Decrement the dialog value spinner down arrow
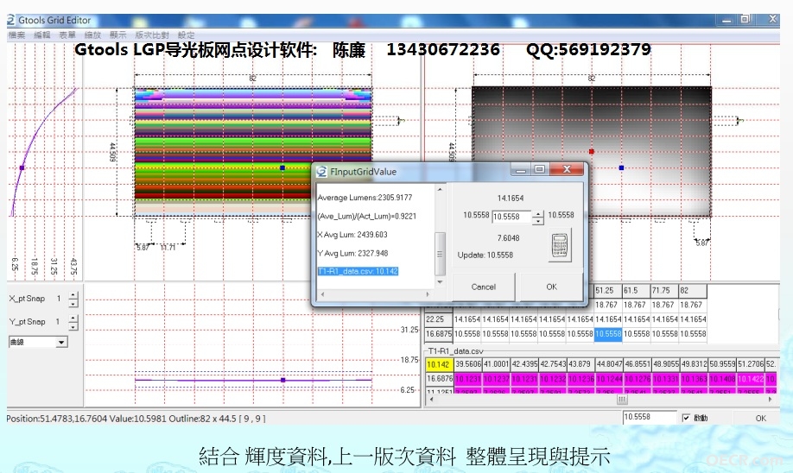 [538, 221]
